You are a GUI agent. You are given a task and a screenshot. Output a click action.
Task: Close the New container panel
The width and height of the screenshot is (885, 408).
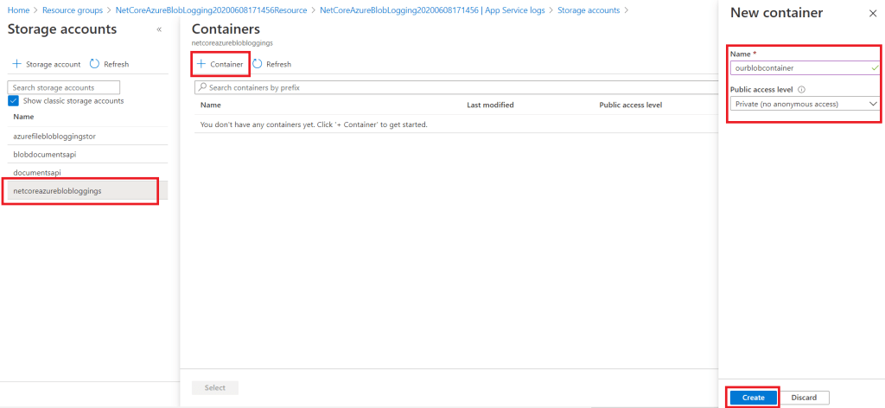pos(871,15)
